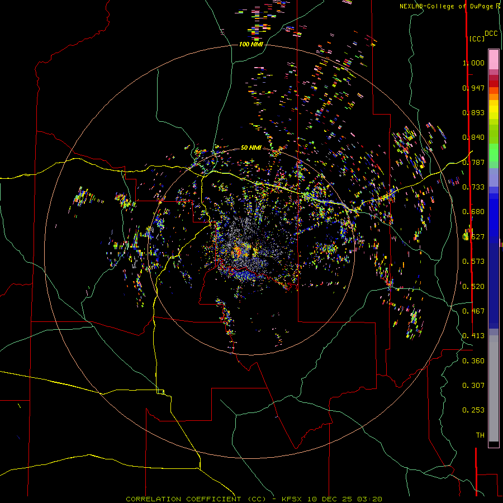Click the 50 NMI range ring label

tap(251, 148)
